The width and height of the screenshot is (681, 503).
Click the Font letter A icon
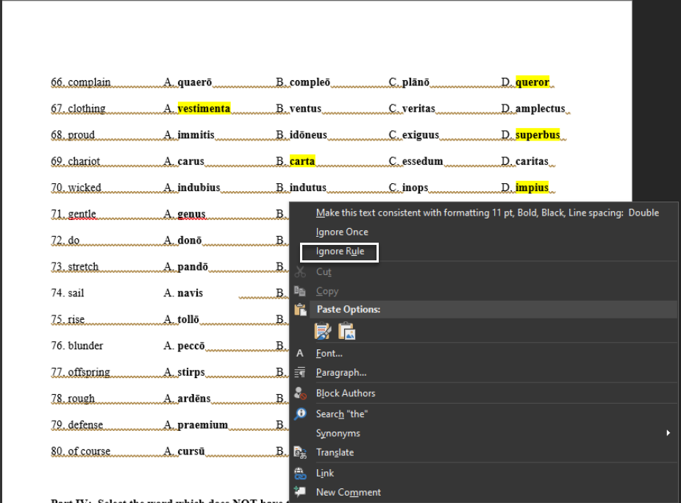[x=299, y=354]
